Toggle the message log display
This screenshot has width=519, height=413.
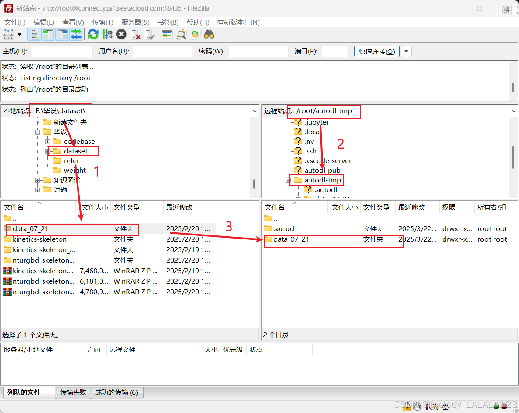coord(34,34)
